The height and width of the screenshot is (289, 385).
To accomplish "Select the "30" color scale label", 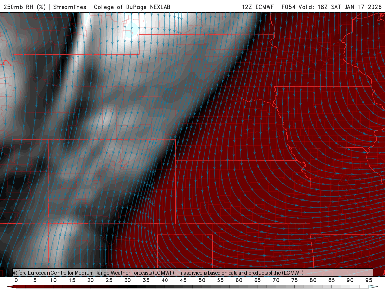I will click(x=128, y=280).
